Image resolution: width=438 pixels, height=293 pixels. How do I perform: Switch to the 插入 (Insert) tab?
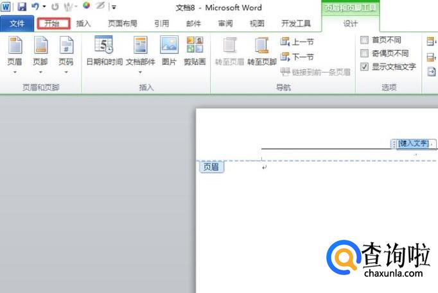pyautogui.click(x=83, y=24)
